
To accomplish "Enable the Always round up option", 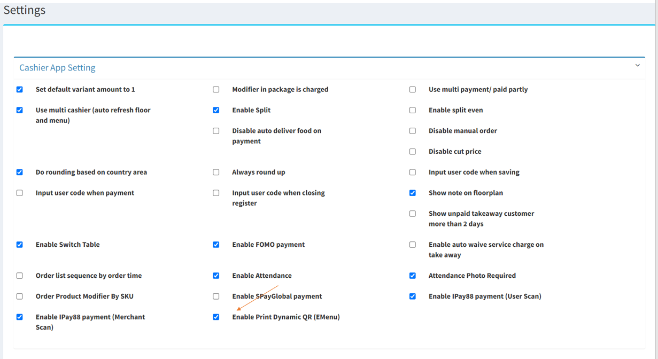I will point(216,173).
